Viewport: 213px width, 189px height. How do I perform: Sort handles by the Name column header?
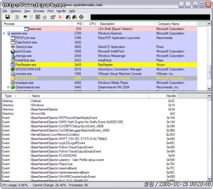(x=89, y=96)
